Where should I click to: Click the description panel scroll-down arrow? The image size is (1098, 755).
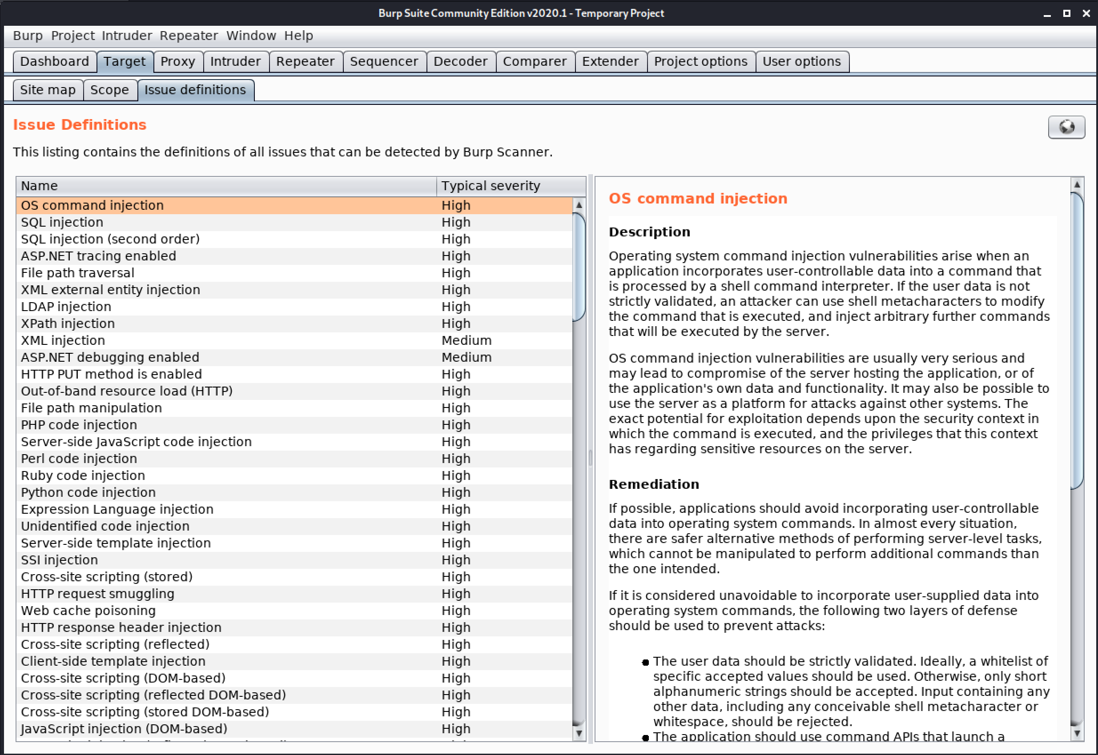click(x=1077, y=734)
